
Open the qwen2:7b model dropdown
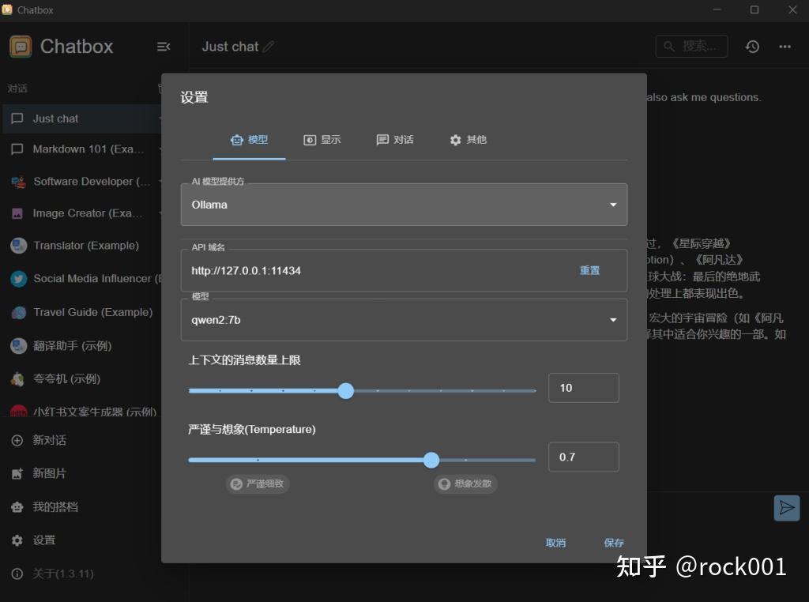404,320
